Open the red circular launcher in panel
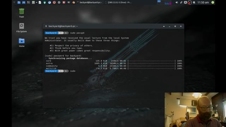The width and height of the screenshot is (226, 127). 54,2
